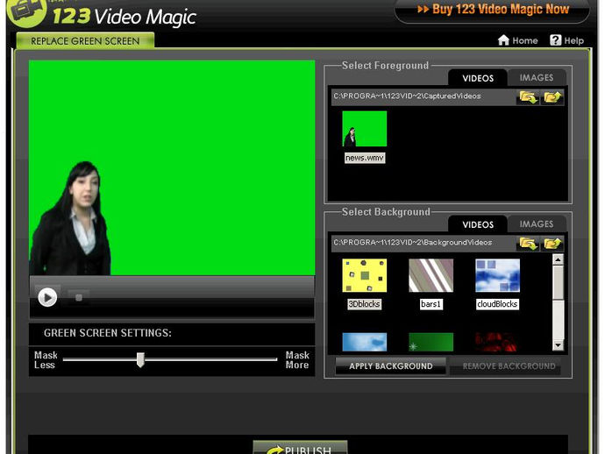The width and height of the screenshot is (605, 454).
Task: Open Help via the question mark icon
Action: 555,40
